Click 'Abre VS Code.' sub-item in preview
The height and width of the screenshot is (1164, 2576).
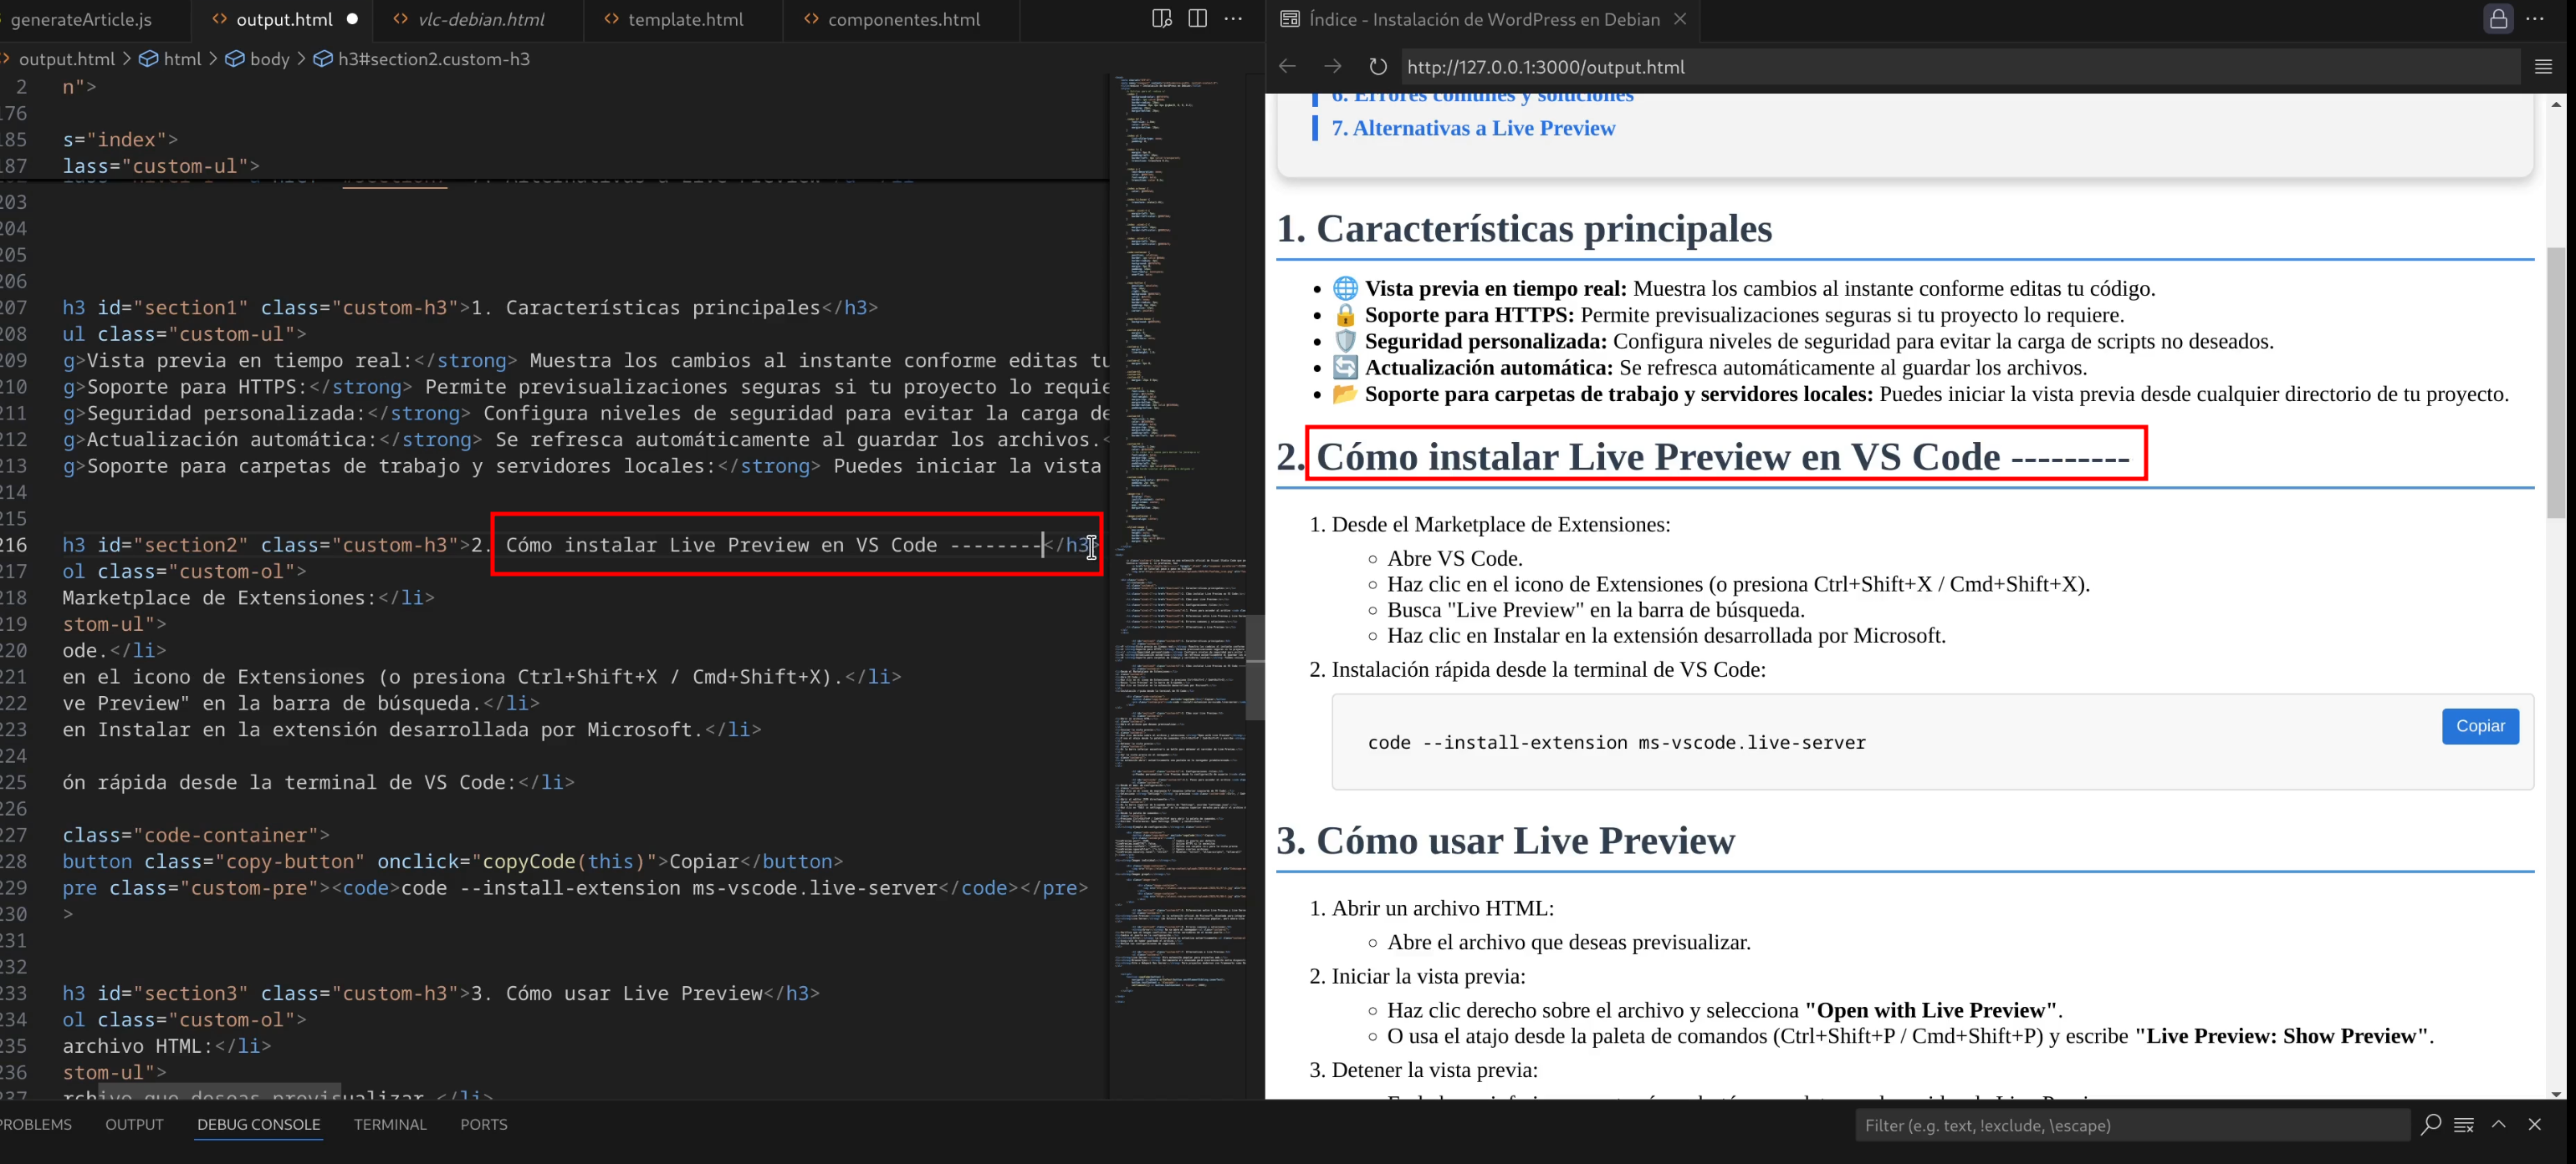click(1455, 558)
